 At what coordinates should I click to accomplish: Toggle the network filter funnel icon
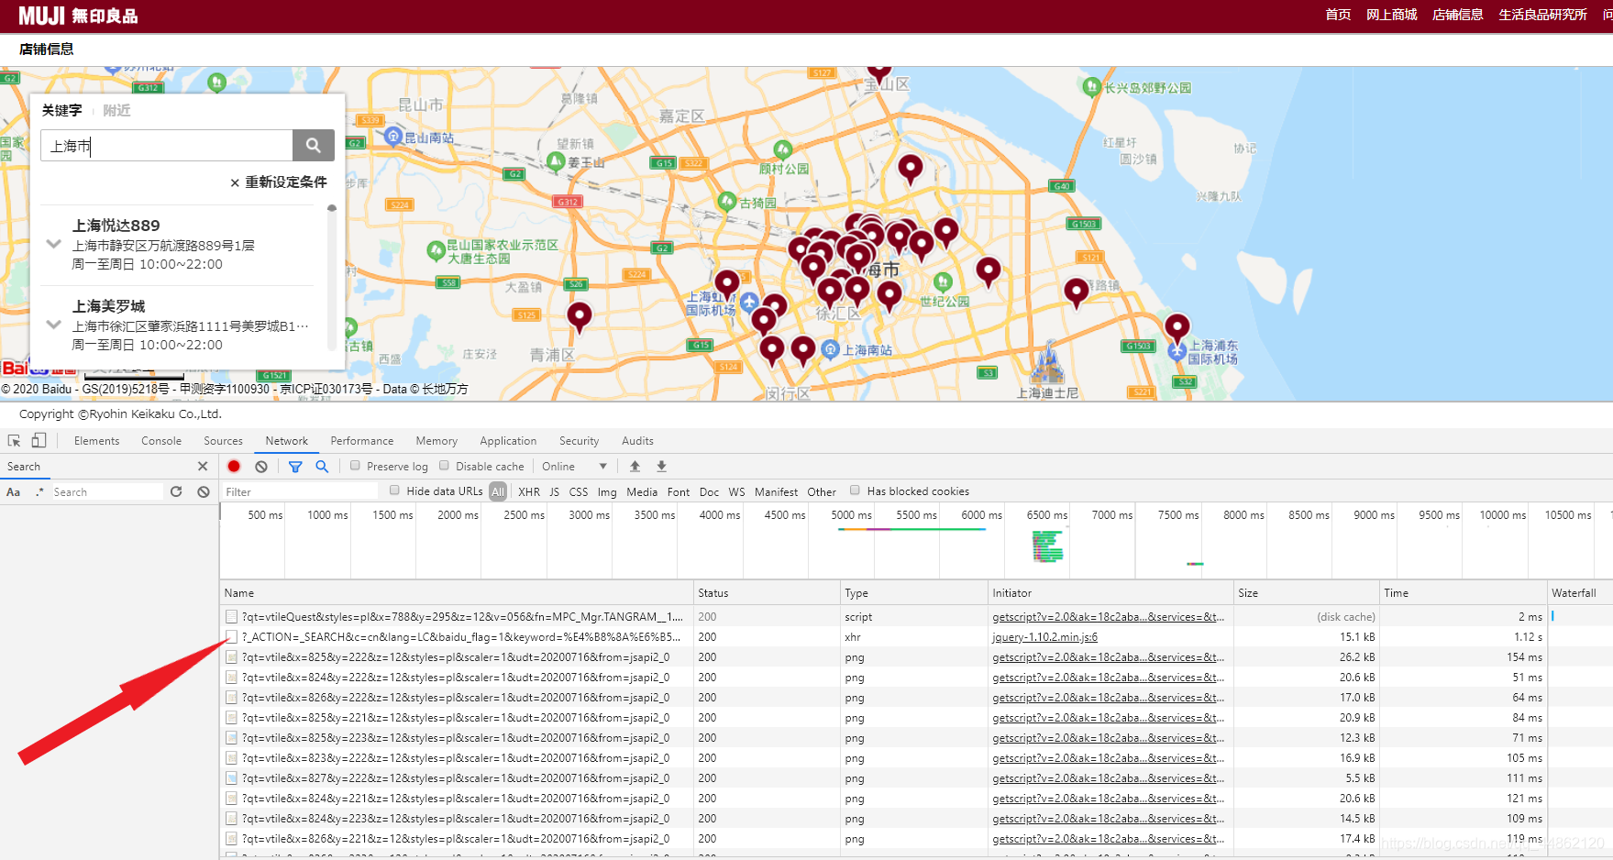click(295, 467)
